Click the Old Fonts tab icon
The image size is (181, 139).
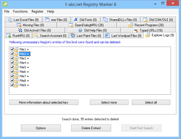click(76, 20)
